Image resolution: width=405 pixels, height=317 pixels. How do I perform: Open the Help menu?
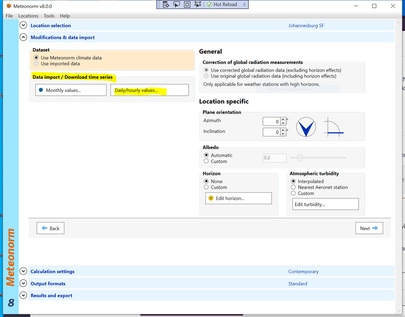[65, 16]
